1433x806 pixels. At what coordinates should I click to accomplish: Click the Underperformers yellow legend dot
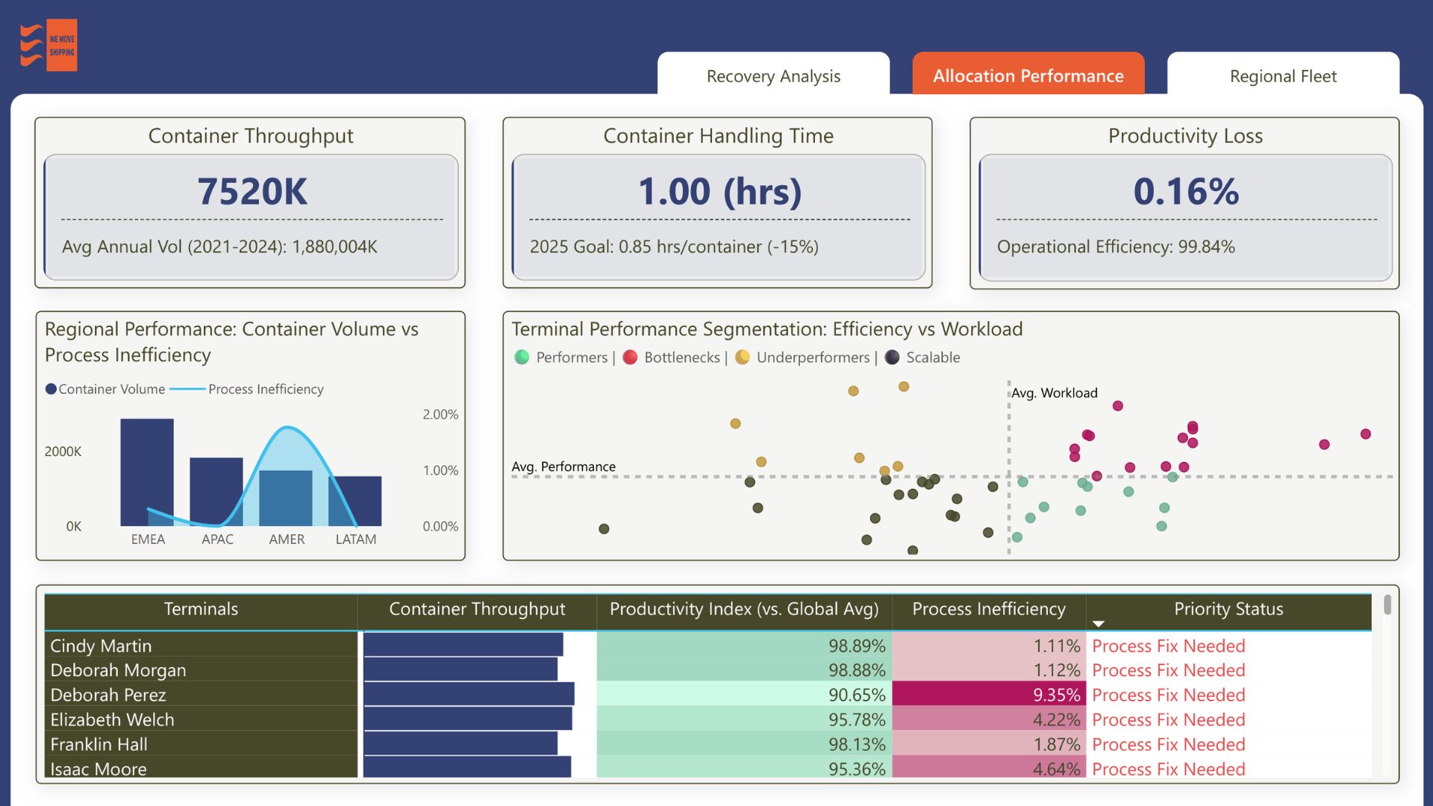pyautogui.click(x=742, y=357)
